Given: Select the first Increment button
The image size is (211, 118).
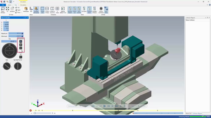Looking at the screenshot, I should point(21,42).
